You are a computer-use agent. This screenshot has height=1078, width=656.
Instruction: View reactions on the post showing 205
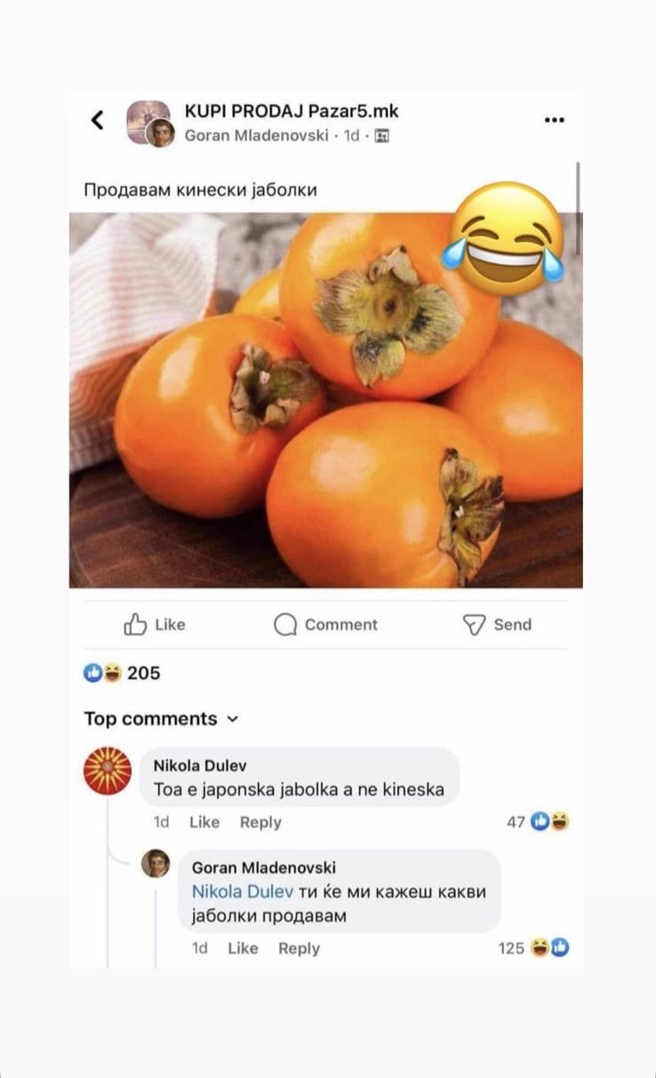(122, 674)
